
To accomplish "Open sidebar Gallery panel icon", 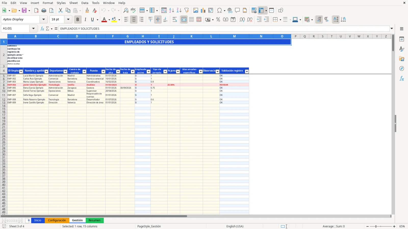I will [x=402, y=59].
